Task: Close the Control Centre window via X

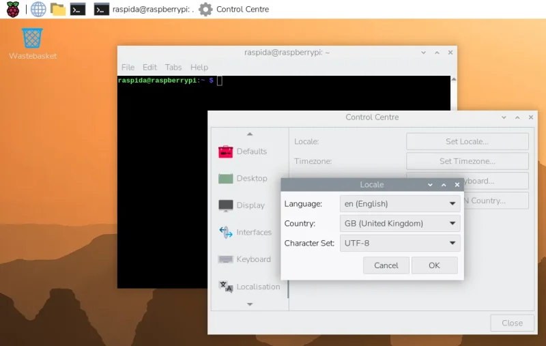Action: [531, 117]
